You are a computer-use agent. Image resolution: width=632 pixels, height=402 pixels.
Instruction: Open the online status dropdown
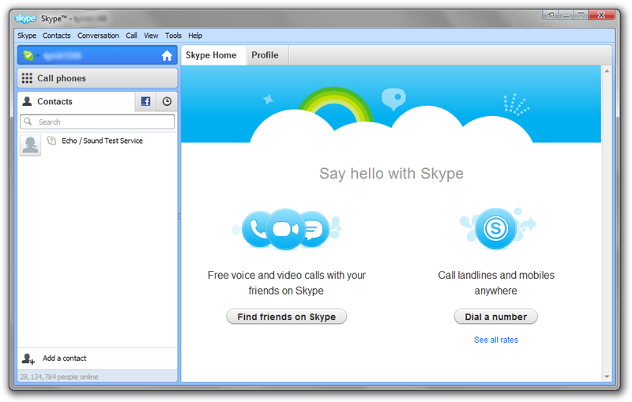click(37, 55)
